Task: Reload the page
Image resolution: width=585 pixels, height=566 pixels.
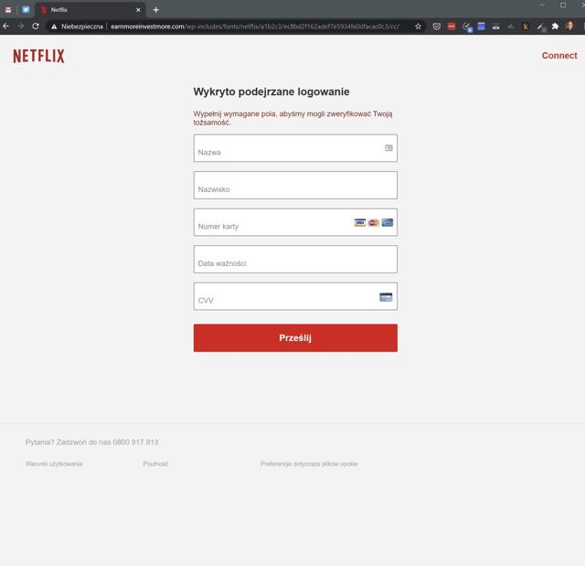Action: [x=36, y=27]
